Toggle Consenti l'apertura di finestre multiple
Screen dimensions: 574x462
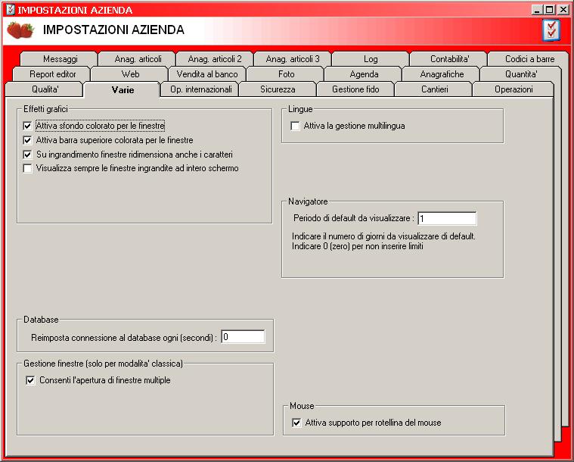30,381
